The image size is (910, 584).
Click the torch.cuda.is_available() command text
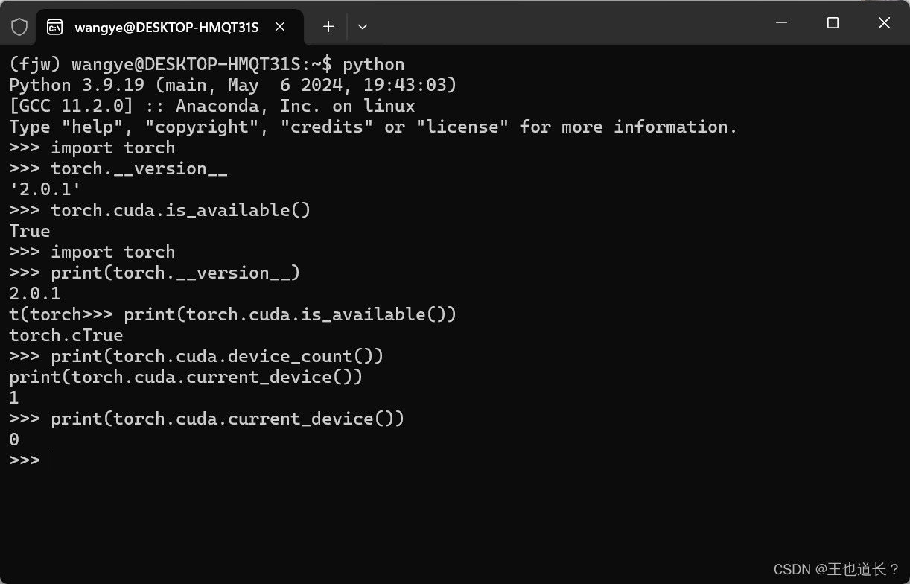pyautogui.click(x=181, y=209)
